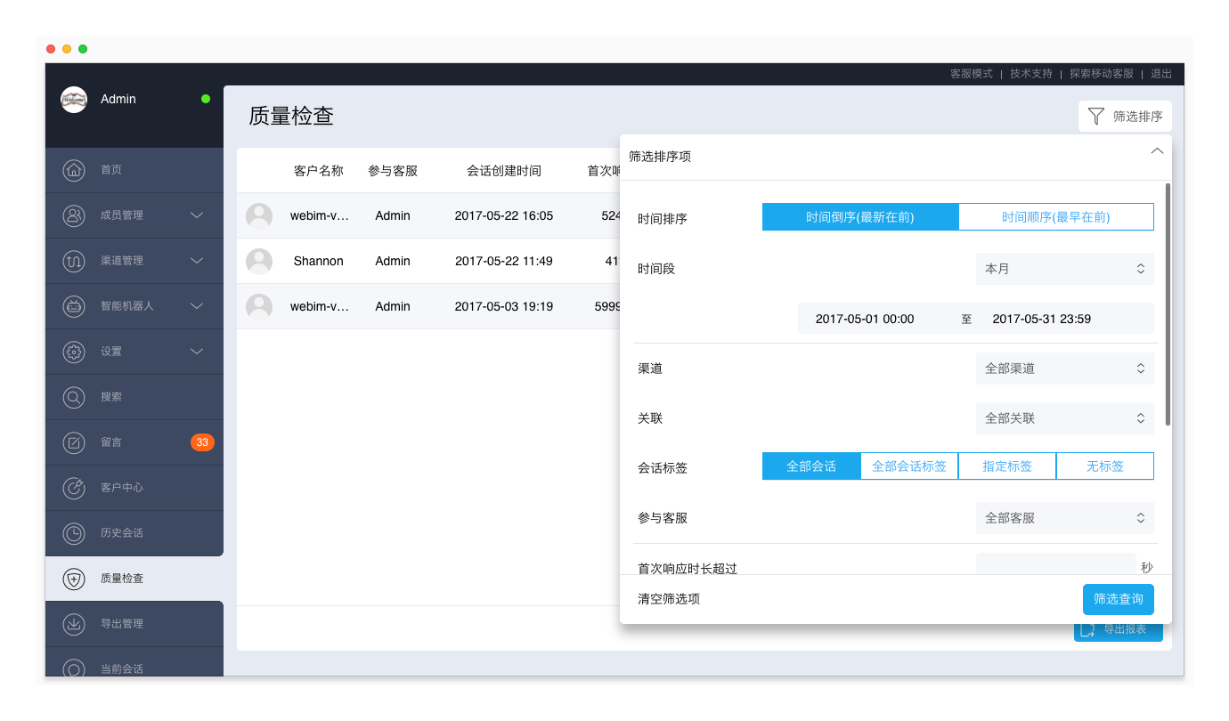Screen dimensions: 1229x721
Task: Click the 参与客服 column header
Action: pos(393,171)
